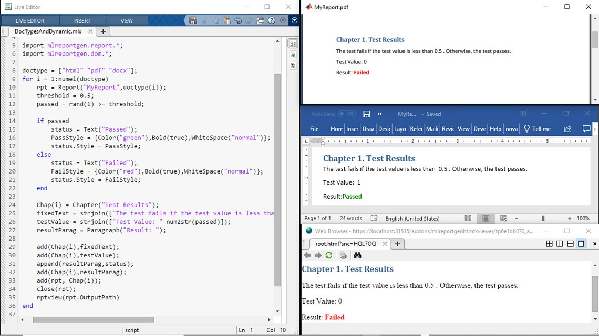The width and height of the screenshot is (599, 336).
Task: Expand the Live Editor toolstrip arrow
Action: (x=294, y=20)
